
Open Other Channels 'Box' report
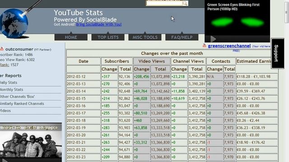[x=17, y=97]
